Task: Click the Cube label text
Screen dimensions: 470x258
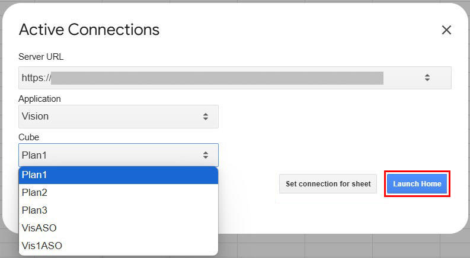Action: click(28, 137)
